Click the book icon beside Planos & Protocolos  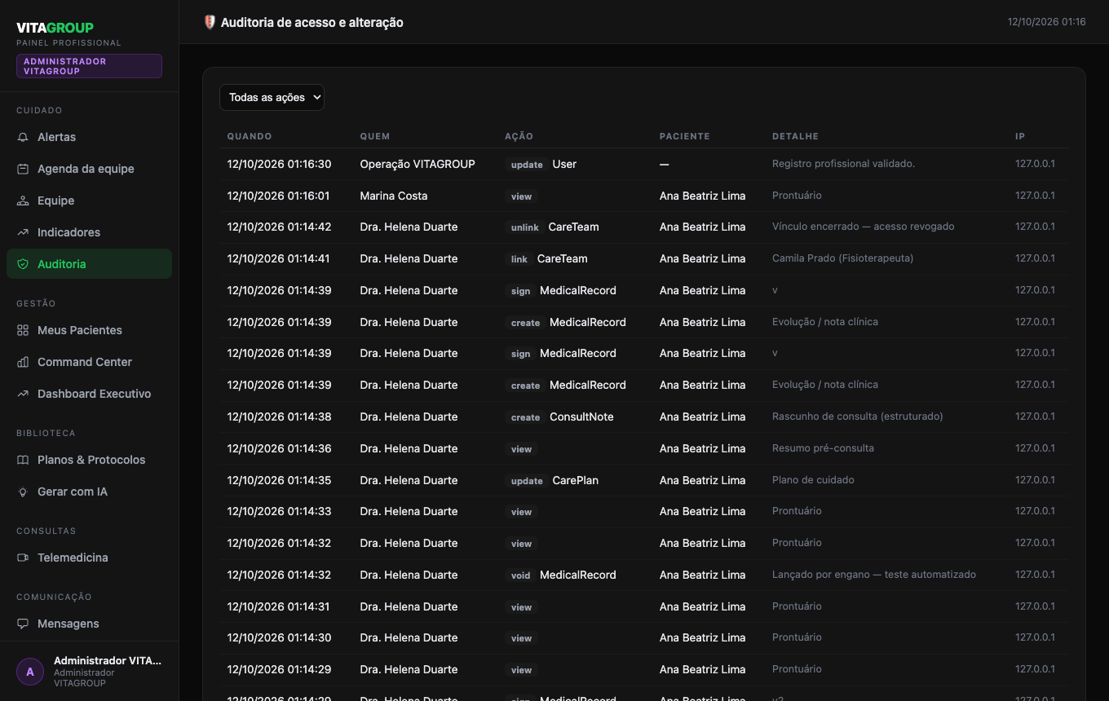(23, 460)
